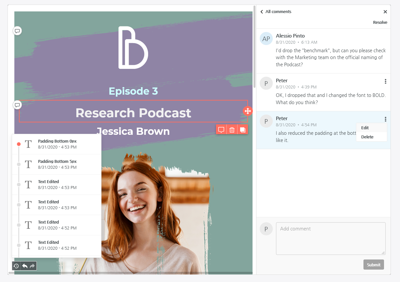
Task: Open options menu on Peter's 4:39 PM comment
Action: pos(385,82)
